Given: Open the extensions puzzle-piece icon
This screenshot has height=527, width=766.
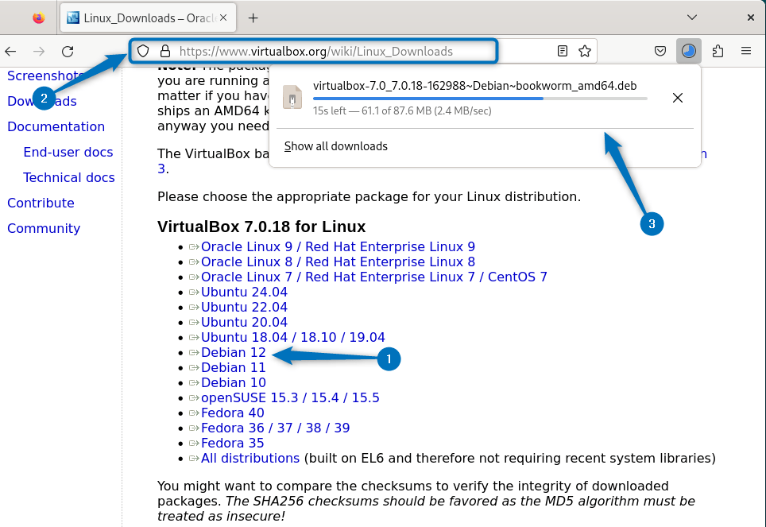Looking at the screenshot, I should (718, 51).
